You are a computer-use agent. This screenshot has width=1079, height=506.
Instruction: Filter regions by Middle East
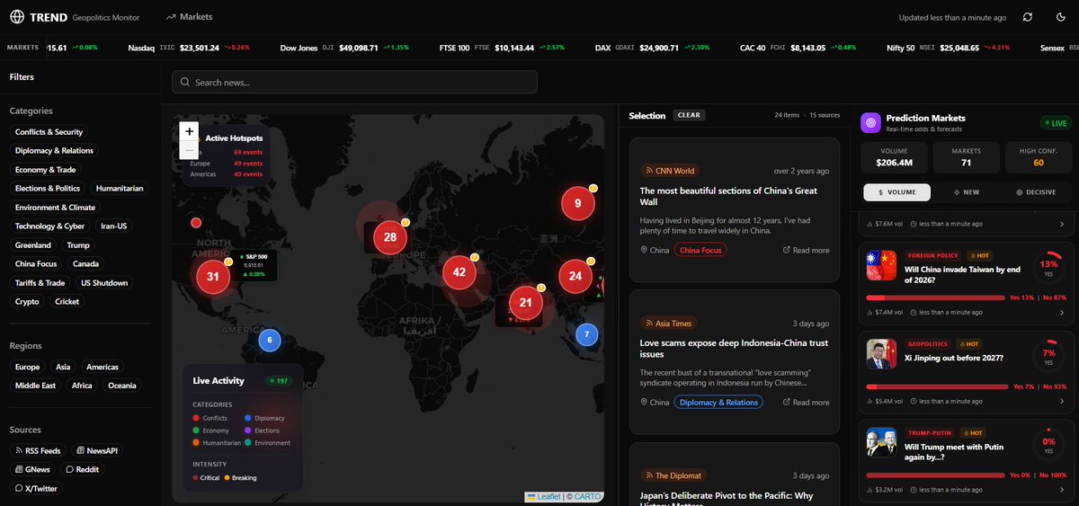click(35, 386)
